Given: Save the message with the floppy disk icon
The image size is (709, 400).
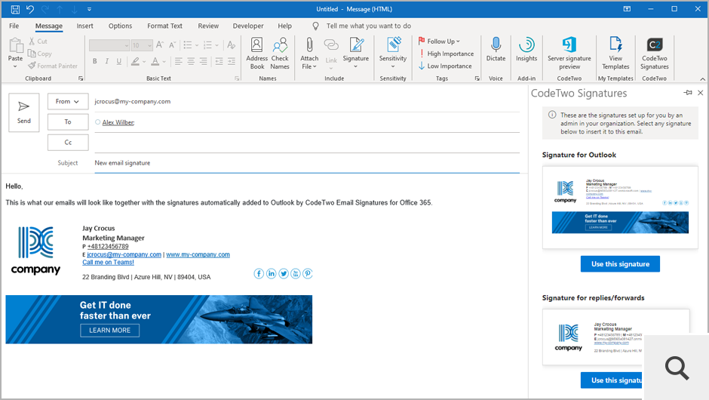Looking at the screenshot, I should tap(15, 9).
